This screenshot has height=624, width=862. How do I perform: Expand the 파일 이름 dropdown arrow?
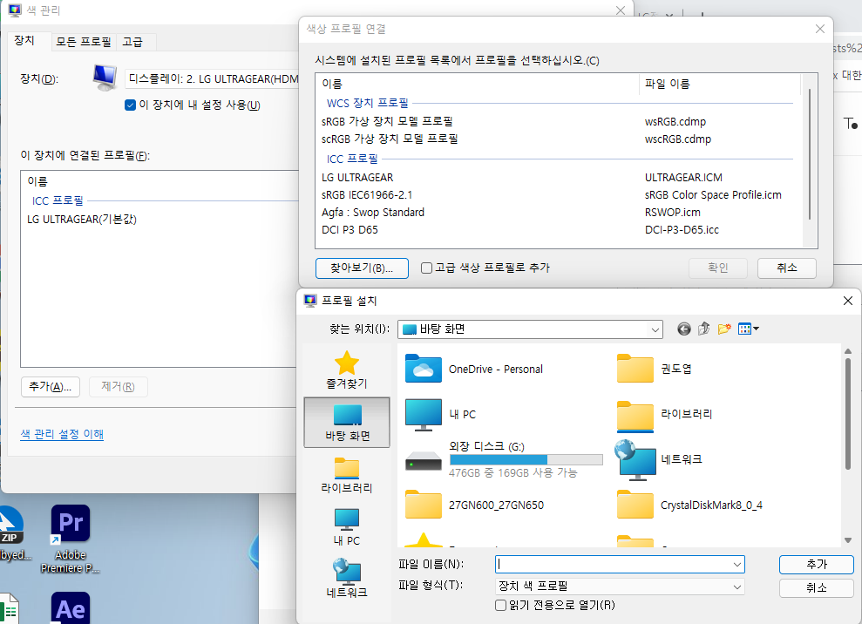point(736,565)
